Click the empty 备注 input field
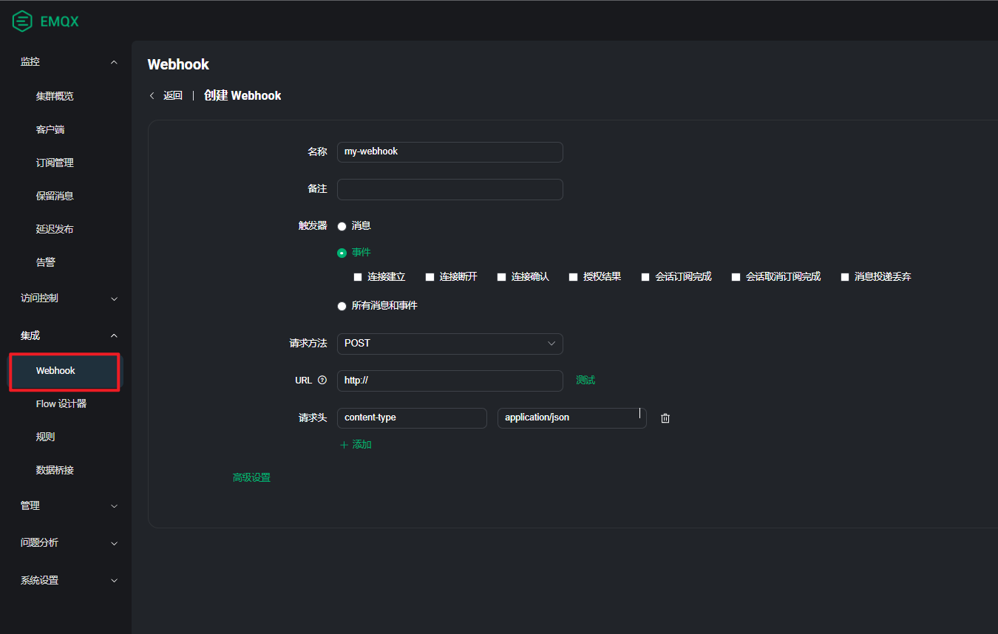The width and height of the screenshot is (998, 634). 450,189
